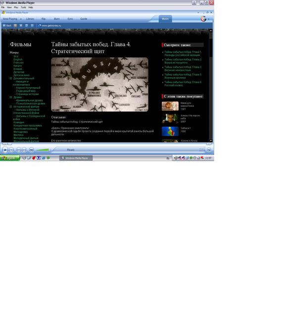Image resolution: width=281 pixels, height=317 pixels.
Task: Skip to the next track
Action: point(24,150)
